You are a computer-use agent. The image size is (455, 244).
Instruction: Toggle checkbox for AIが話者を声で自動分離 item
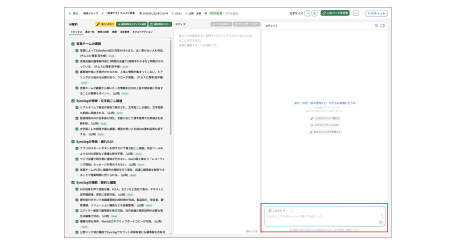pos(77,189)
